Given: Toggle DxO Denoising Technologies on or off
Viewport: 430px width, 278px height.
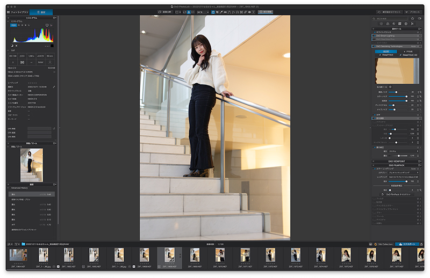Looking at the screenshot, I should (x=374, y=46).
